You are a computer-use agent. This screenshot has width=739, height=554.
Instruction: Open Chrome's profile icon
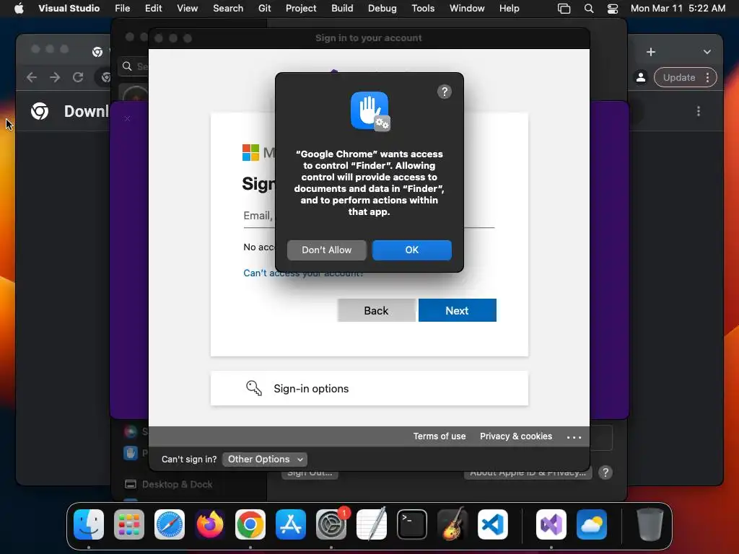pyautogui.click(x=641, y=77)
